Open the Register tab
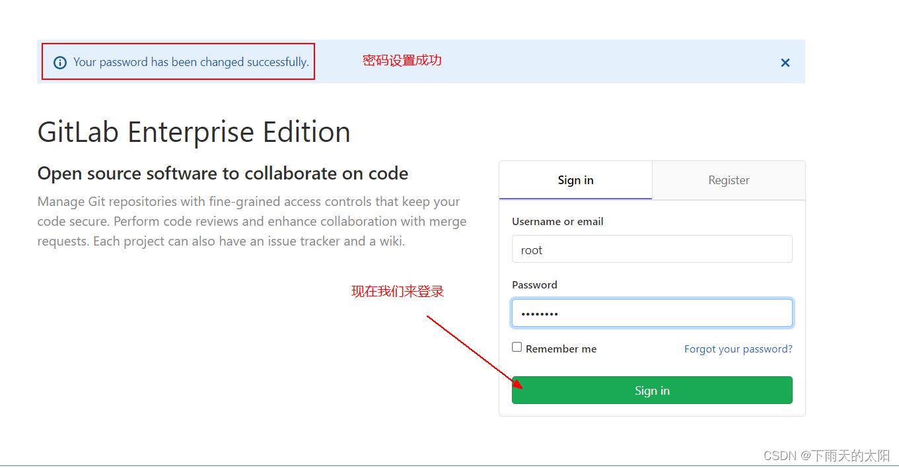This screenshot has width=899, height=468. point(729,180)
